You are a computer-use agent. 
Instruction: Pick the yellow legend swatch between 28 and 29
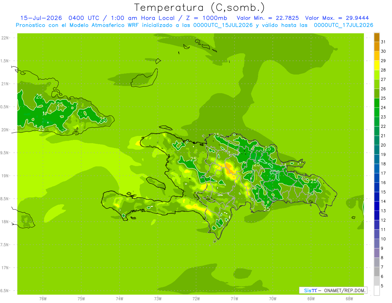click(377, 65)
